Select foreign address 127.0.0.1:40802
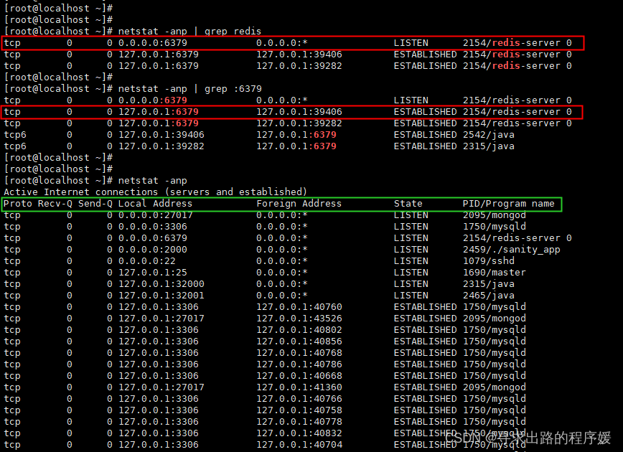The width and height of the screenshot is (623, 452). (299, 331)
